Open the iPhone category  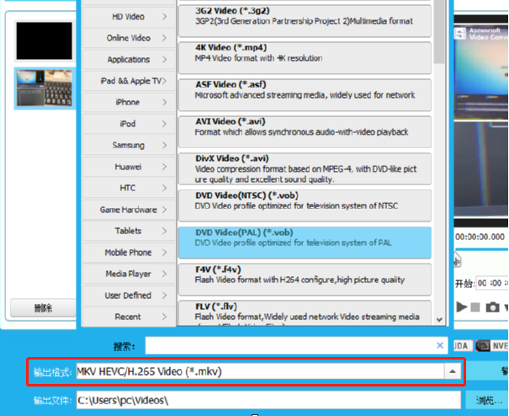click(129, 103)
